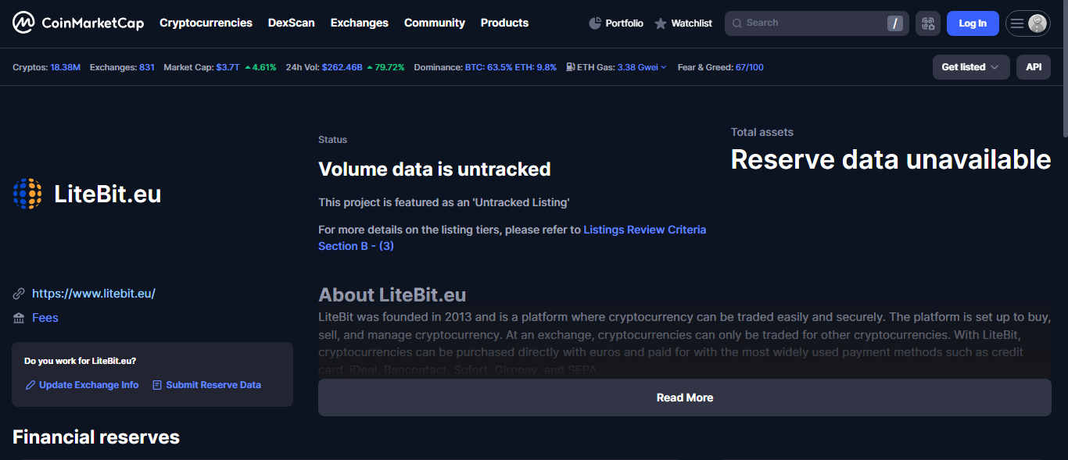Image resolution: width=1068 pixels, height=460 pixels.
Task: Click the document icon for Submit Reserve Data
Action: [x=157, y=385]
